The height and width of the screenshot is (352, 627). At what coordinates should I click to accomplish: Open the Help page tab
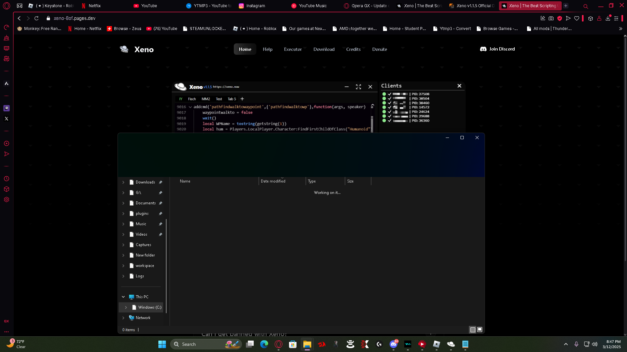coord(268,49)
